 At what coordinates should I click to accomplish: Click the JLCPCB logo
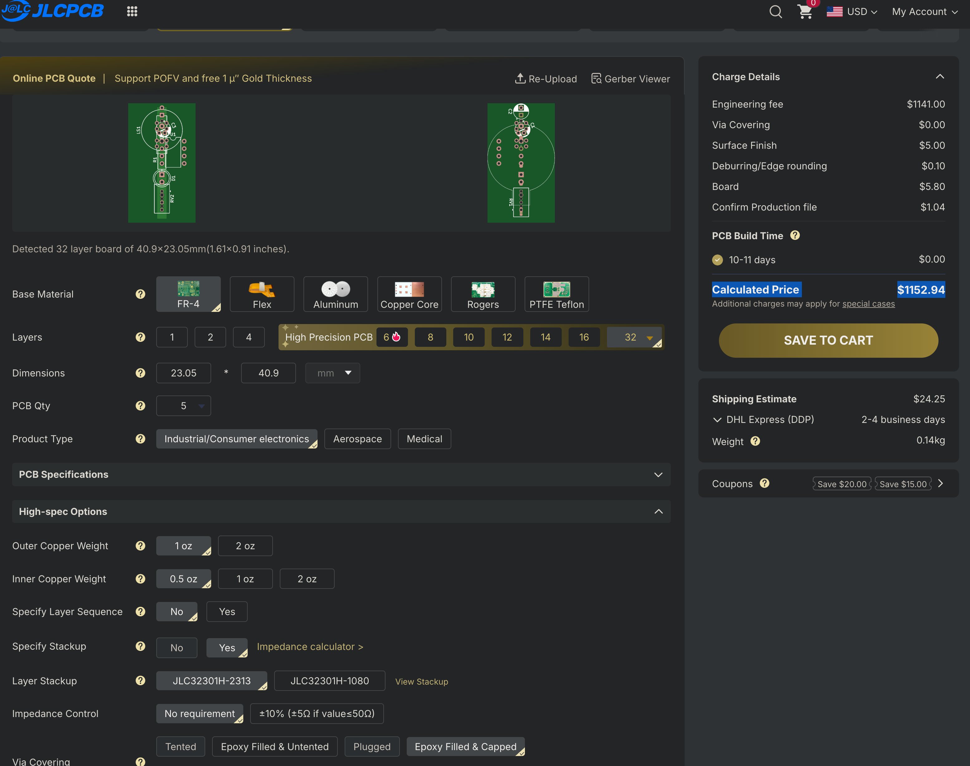(x=52, y=11)
